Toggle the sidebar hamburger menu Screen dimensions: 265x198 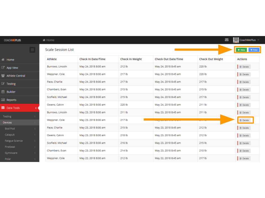point(32,50)
